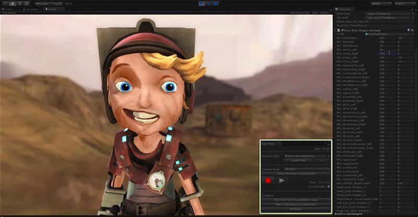The image size is (418, 217).
Task: Toggle the Live Preview checkbox
Action: (328, 186)
